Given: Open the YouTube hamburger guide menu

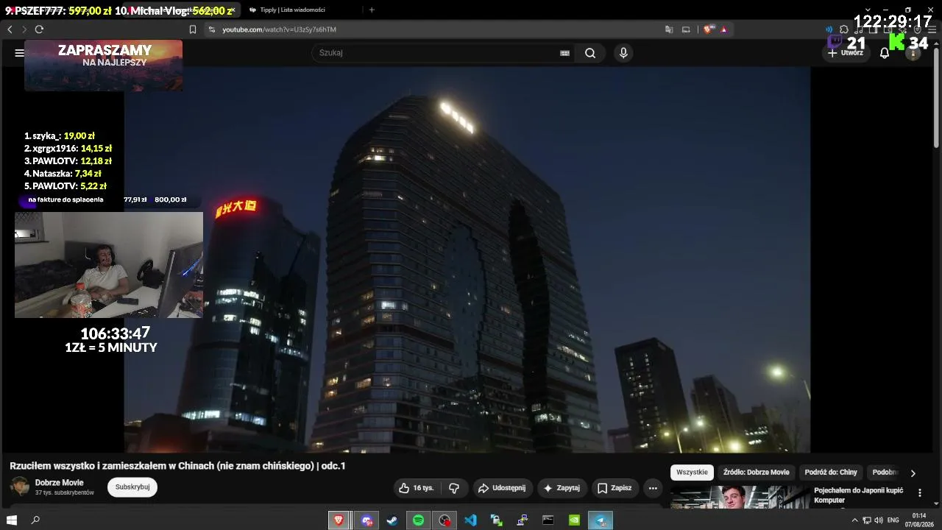Looking at the screenshot, I should tap(19, 53).
